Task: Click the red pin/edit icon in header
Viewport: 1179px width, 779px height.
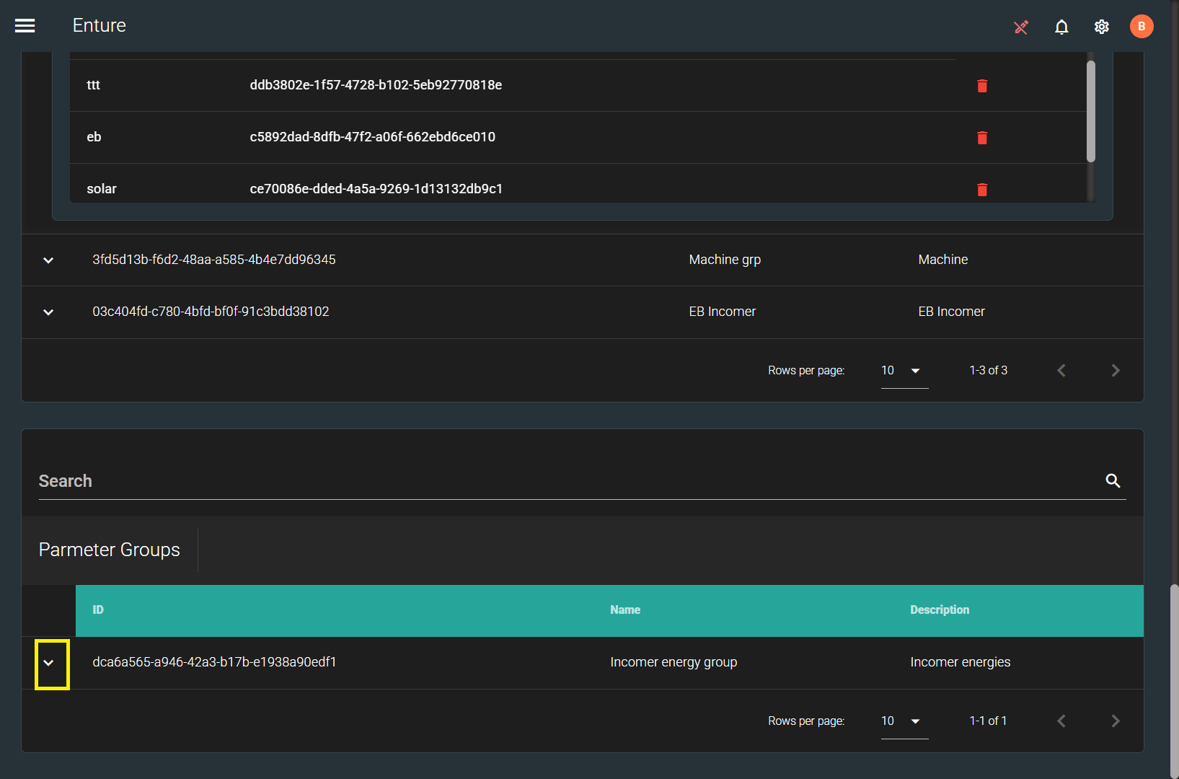Action: point(1021,27)
